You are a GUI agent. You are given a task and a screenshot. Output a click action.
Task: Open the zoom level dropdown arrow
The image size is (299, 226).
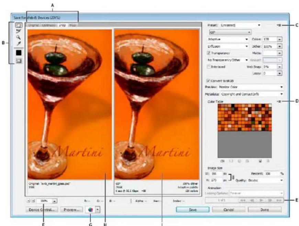55,201
